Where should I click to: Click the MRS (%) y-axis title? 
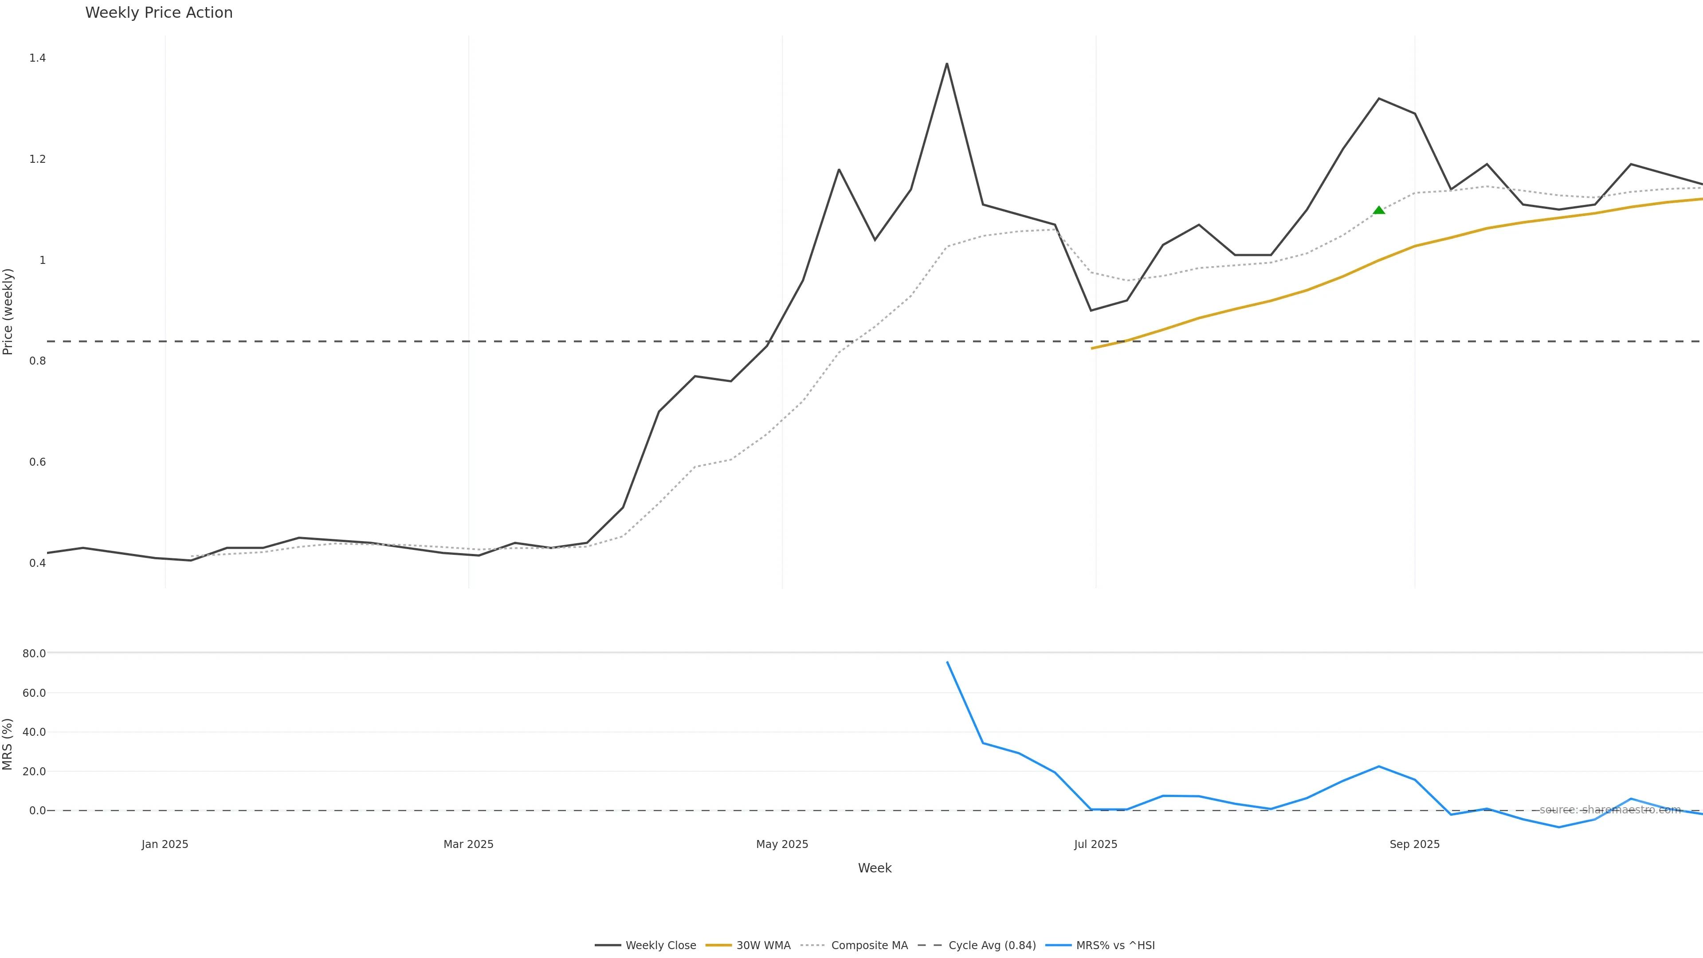click(8, 744)
